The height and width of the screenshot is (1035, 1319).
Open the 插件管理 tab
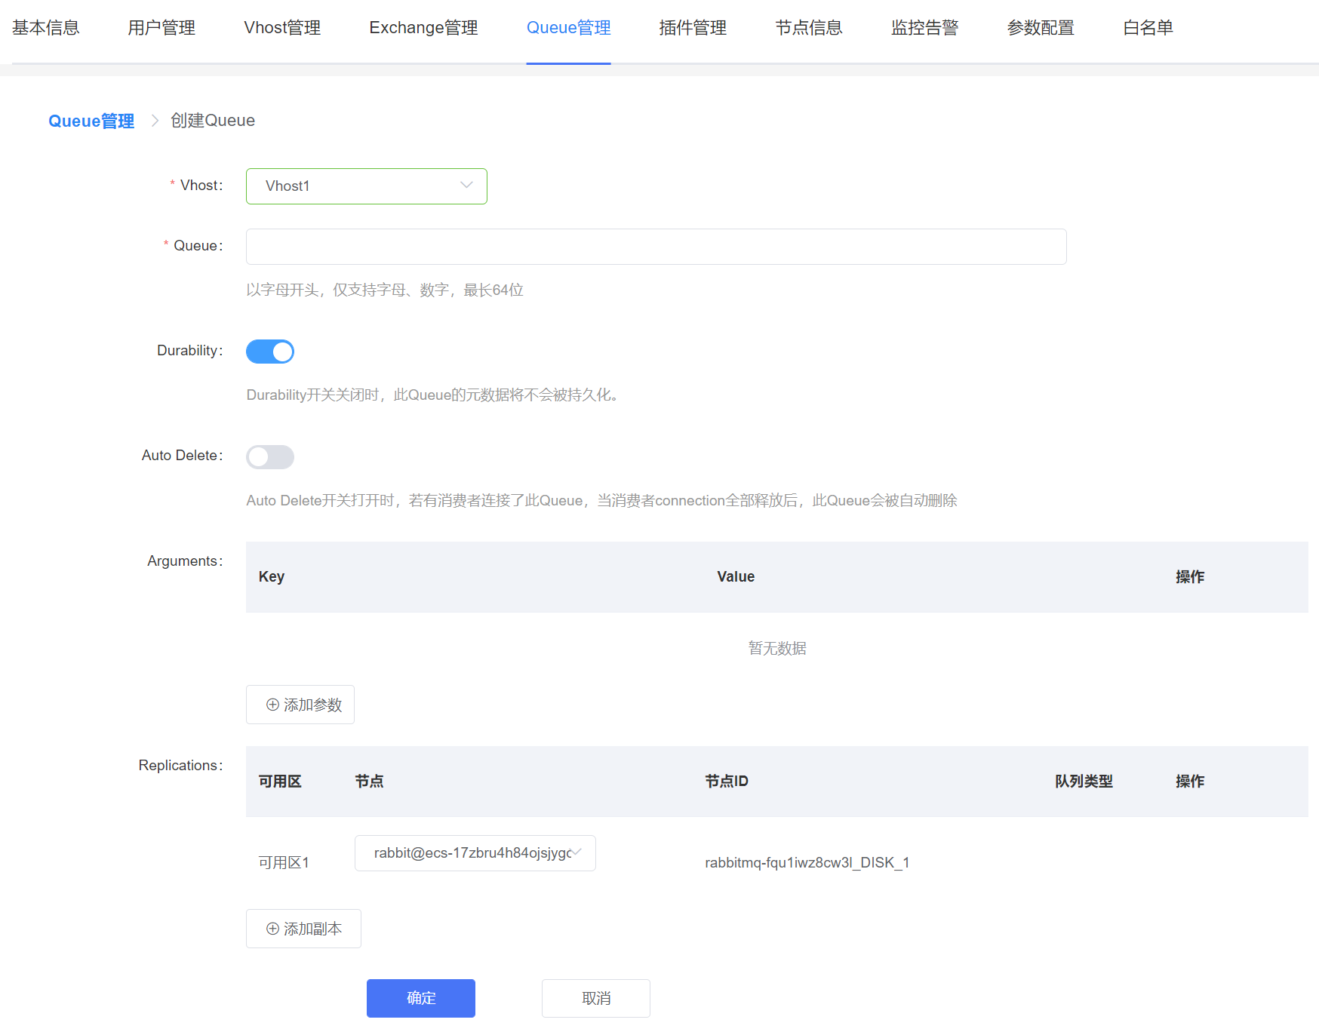[692, 28]
